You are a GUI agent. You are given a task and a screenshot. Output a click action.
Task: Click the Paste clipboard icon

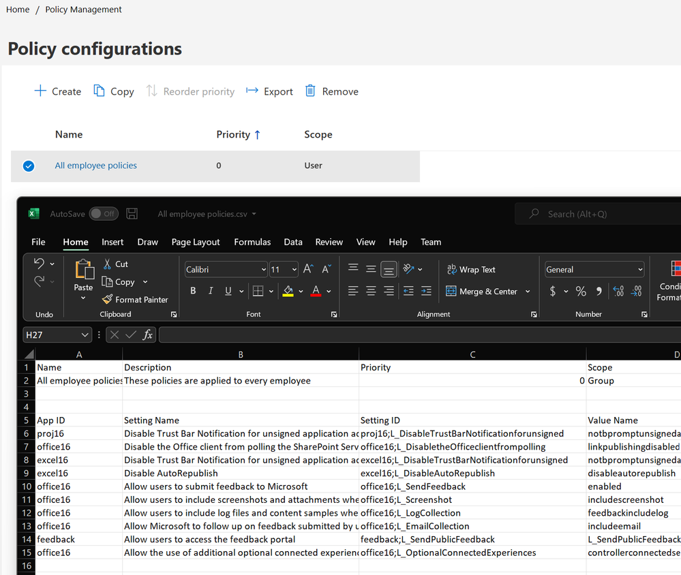(x=85, y=269)
